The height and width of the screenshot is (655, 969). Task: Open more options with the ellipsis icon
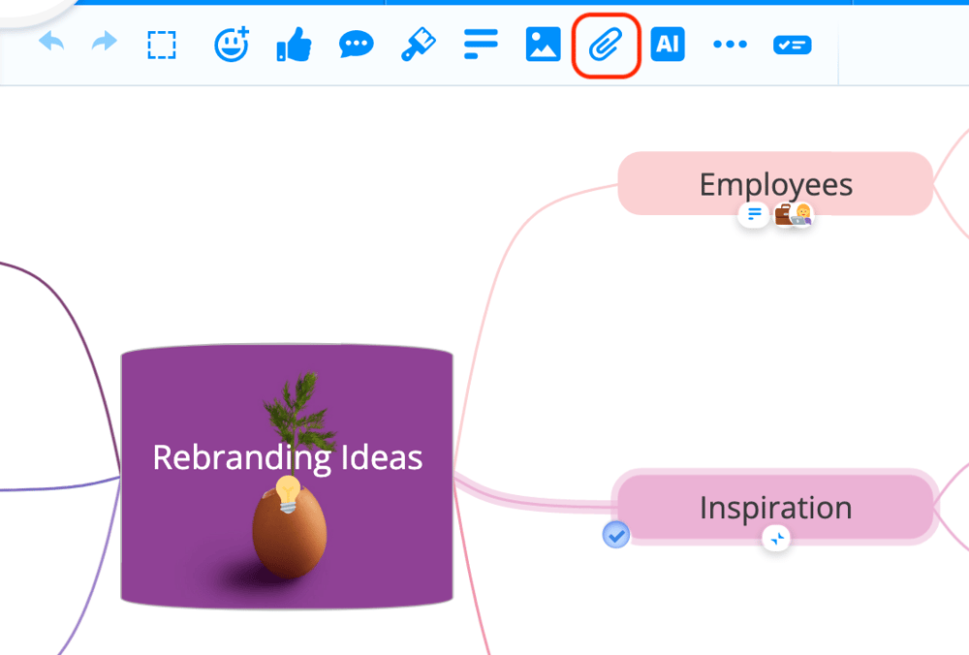tap(730, 45)
